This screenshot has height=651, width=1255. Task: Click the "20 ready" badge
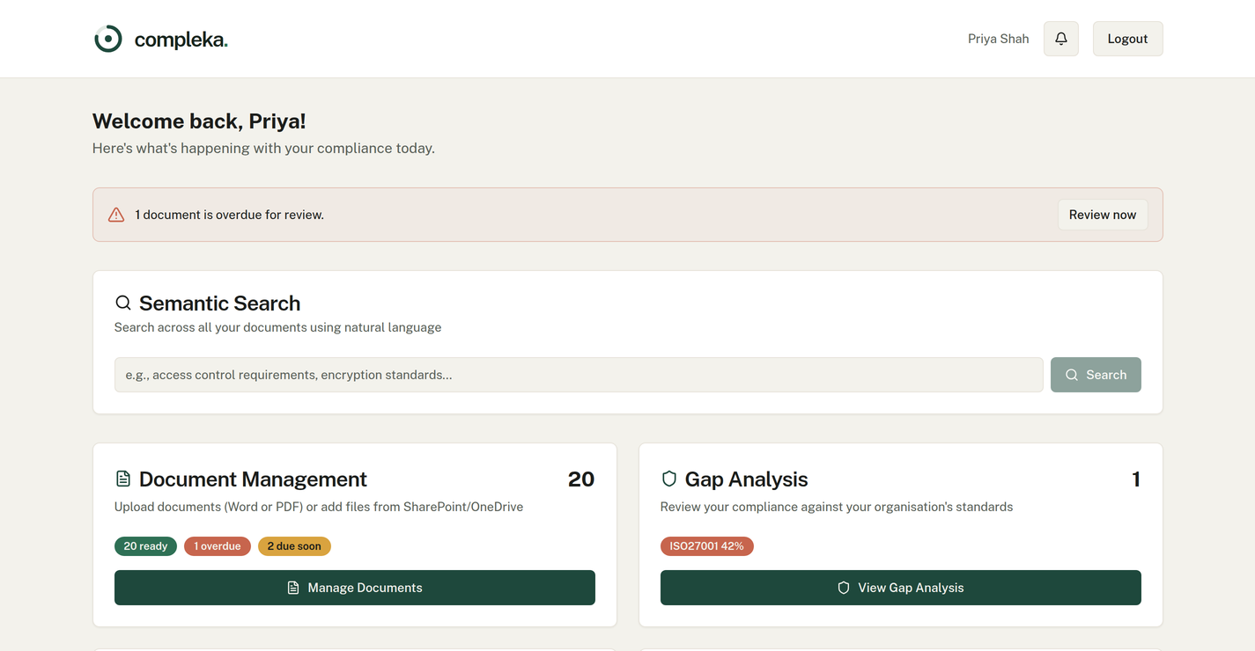click(x=145, y=546)
